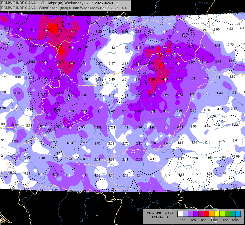Click the grid value 5.93

tap(7, 28)
